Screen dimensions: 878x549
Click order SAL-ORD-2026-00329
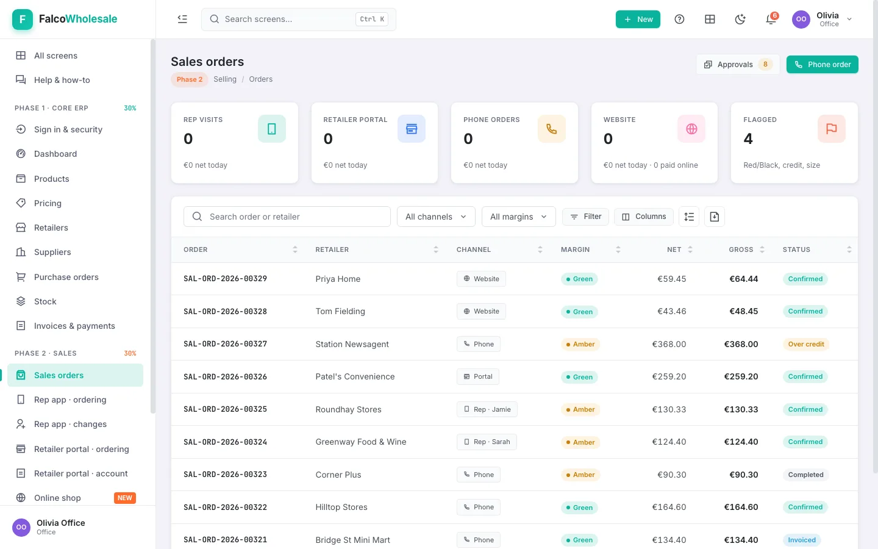226,279
